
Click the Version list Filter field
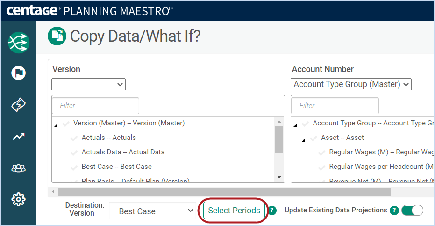pyautogui.click(x=95, y=106)
